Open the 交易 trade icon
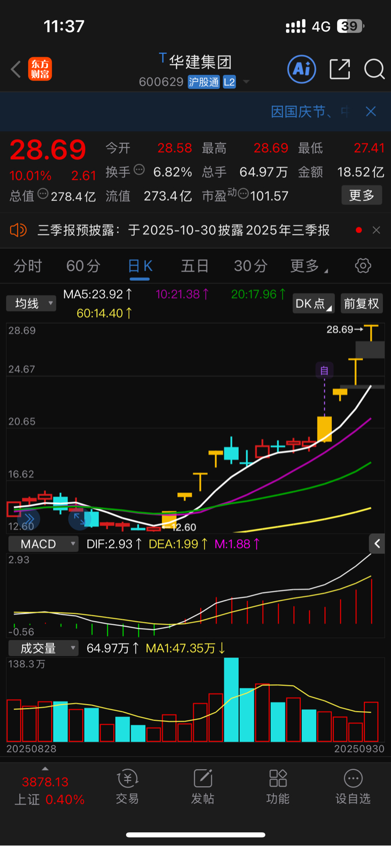This screenshot has height=846, width=391. (127, 786)
